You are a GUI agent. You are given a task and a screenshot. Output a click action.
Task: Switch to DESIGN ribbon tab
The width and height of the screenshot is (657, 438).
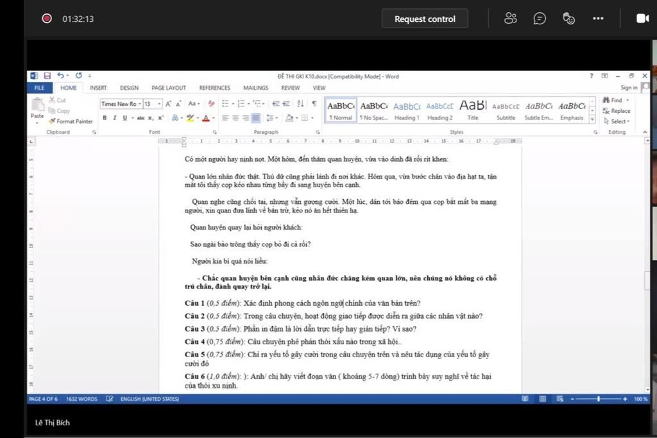[129, 88]
